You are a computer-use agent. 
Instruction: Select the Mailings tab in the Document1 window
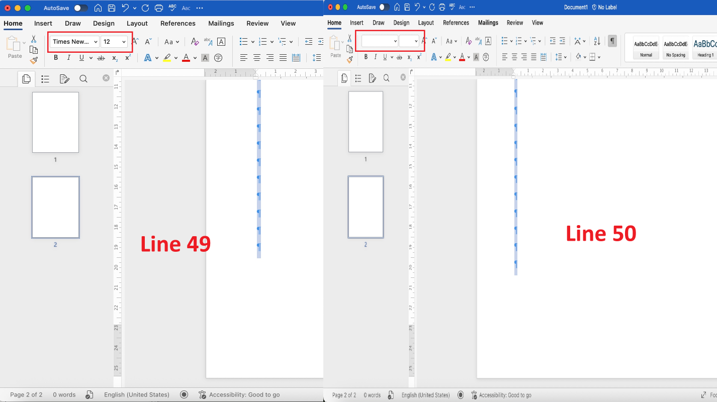488,23
